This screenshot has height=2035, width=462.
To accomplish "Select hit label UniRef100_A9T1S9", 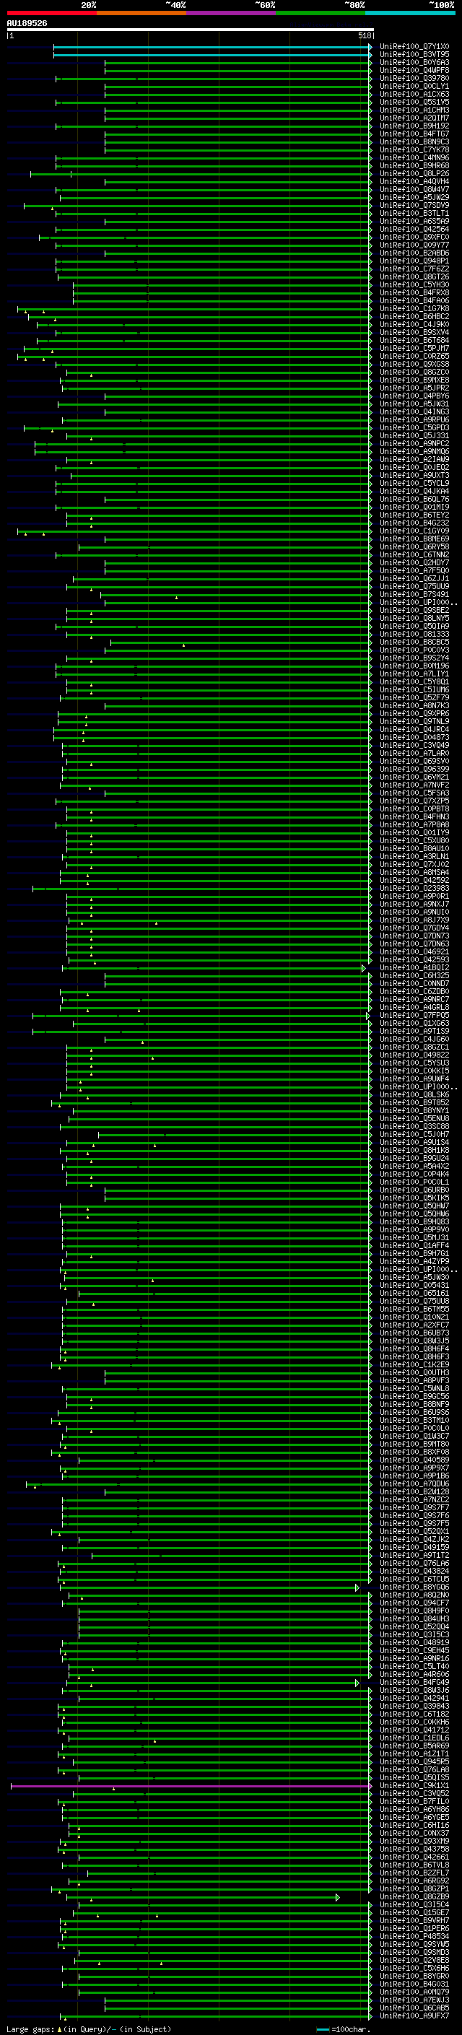I will 414,1031.
